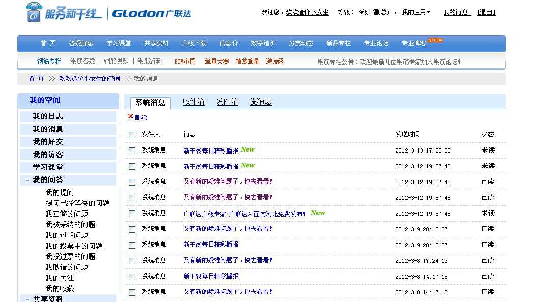Open 钢筋专栏 sub-navigation link
The image size is (548, 302).
pos(49,62)
